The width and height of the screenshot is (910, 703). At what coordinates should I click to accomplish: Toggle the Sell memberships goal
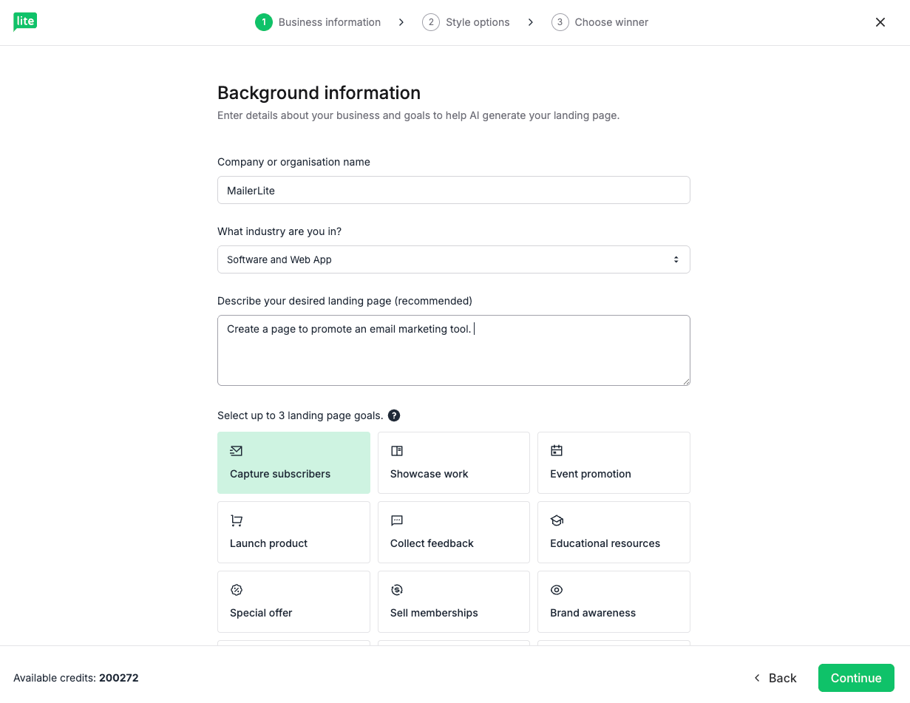[453, 601]
